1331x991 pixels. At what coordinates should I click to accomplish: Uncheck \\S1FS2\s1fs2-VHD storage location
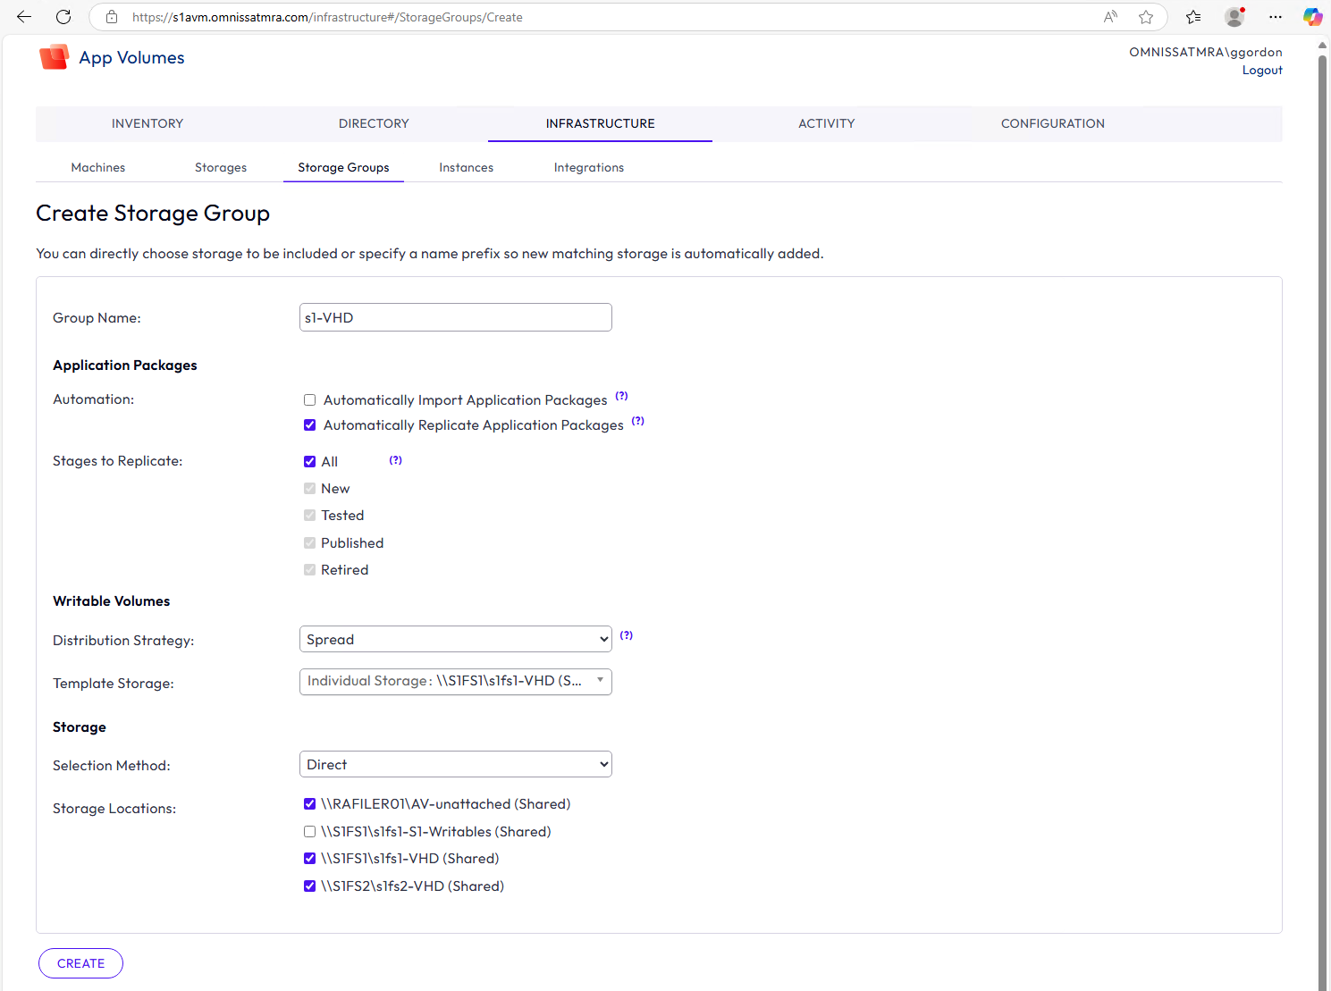click(x=309, y=886)
